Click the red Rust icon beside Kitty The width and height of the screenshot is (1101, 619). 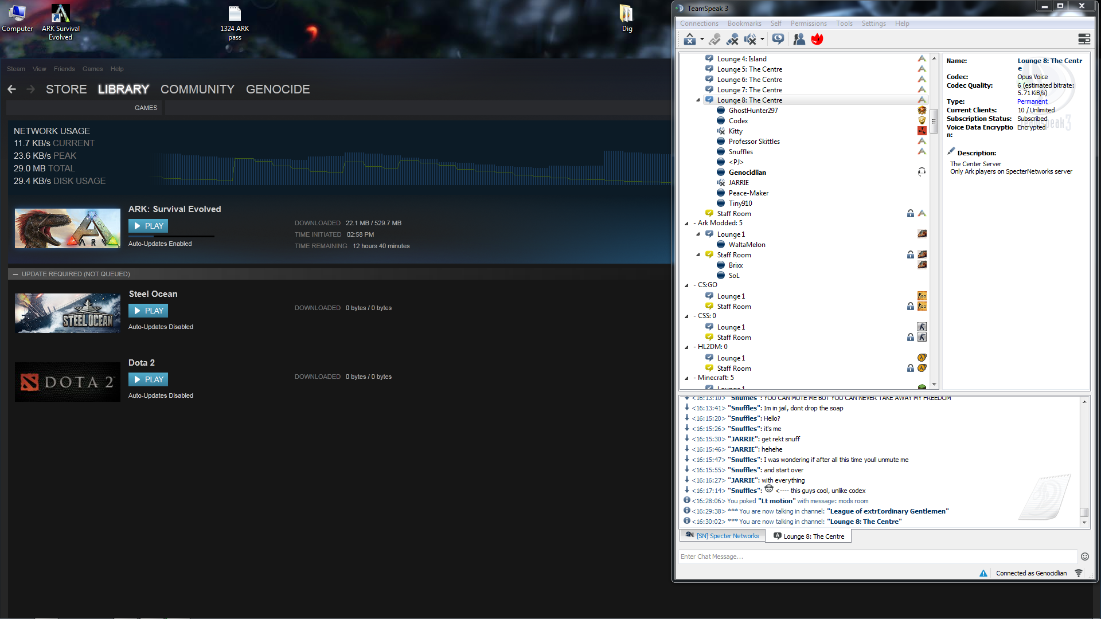click(x=922, y=131)
